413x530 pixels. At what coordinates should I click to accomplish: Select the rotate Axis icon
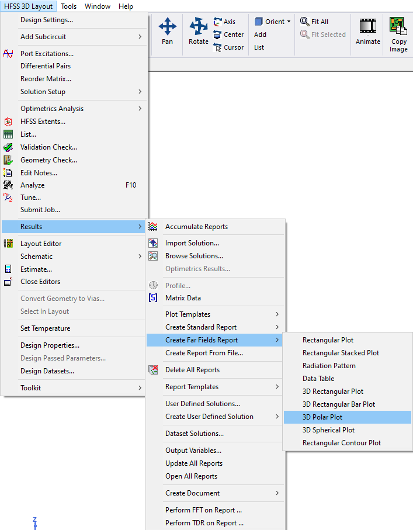pos(218,22)
